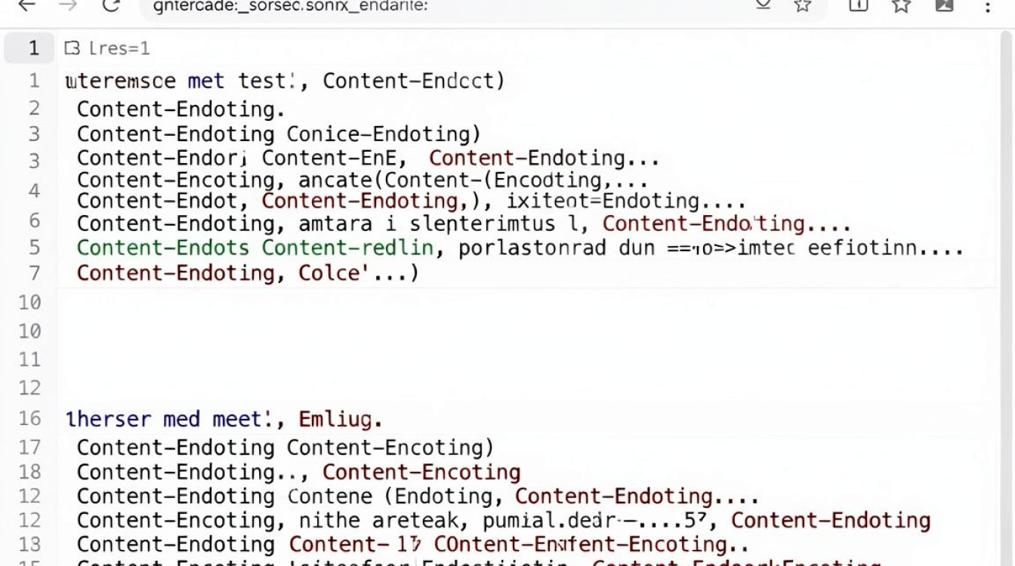Click the 'therser med meet' line
The width and height of the screenshot is (1015, 566).
pyautogui.click(x=224, y=419)
